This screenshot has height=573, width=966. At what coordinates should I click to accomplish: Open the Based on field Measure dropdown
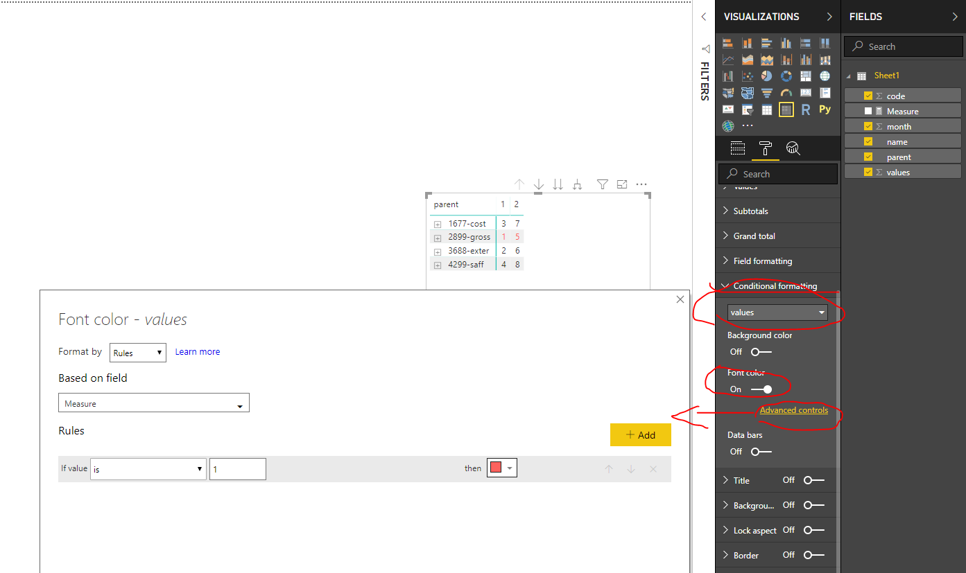tap(154, 403)
